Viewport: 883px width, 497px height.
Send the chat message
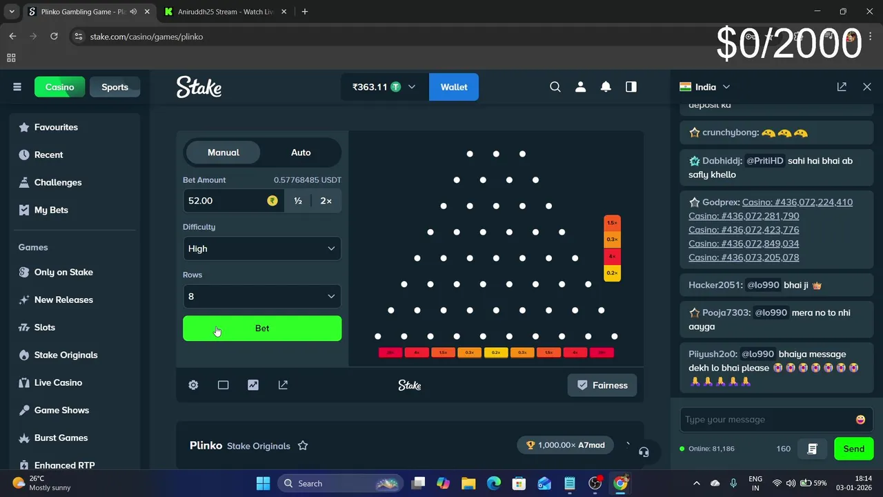pos(853,449)
